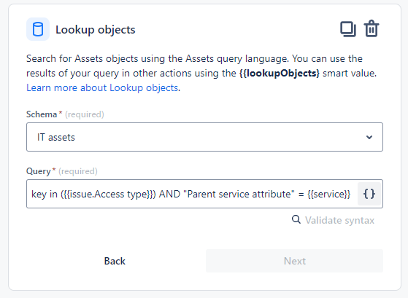Click the Validate syntax magnifier icon

point(296,219)
